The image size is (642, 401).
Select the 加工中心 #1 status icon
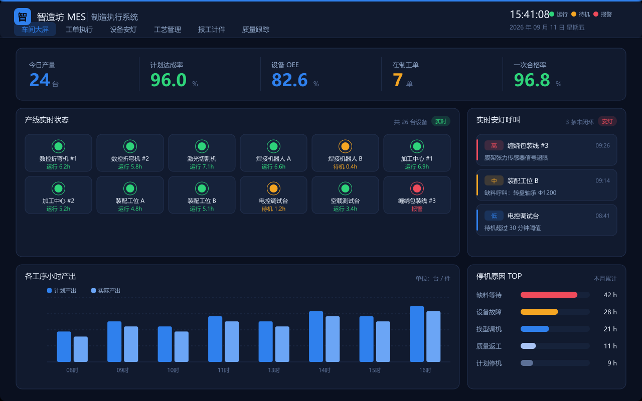coord(417,146)
